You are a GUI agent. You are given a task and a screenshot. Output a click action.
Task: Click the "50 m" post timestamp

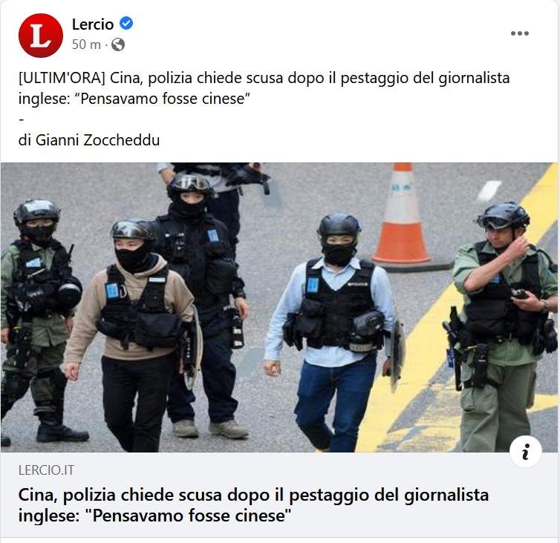coord(86,45)
